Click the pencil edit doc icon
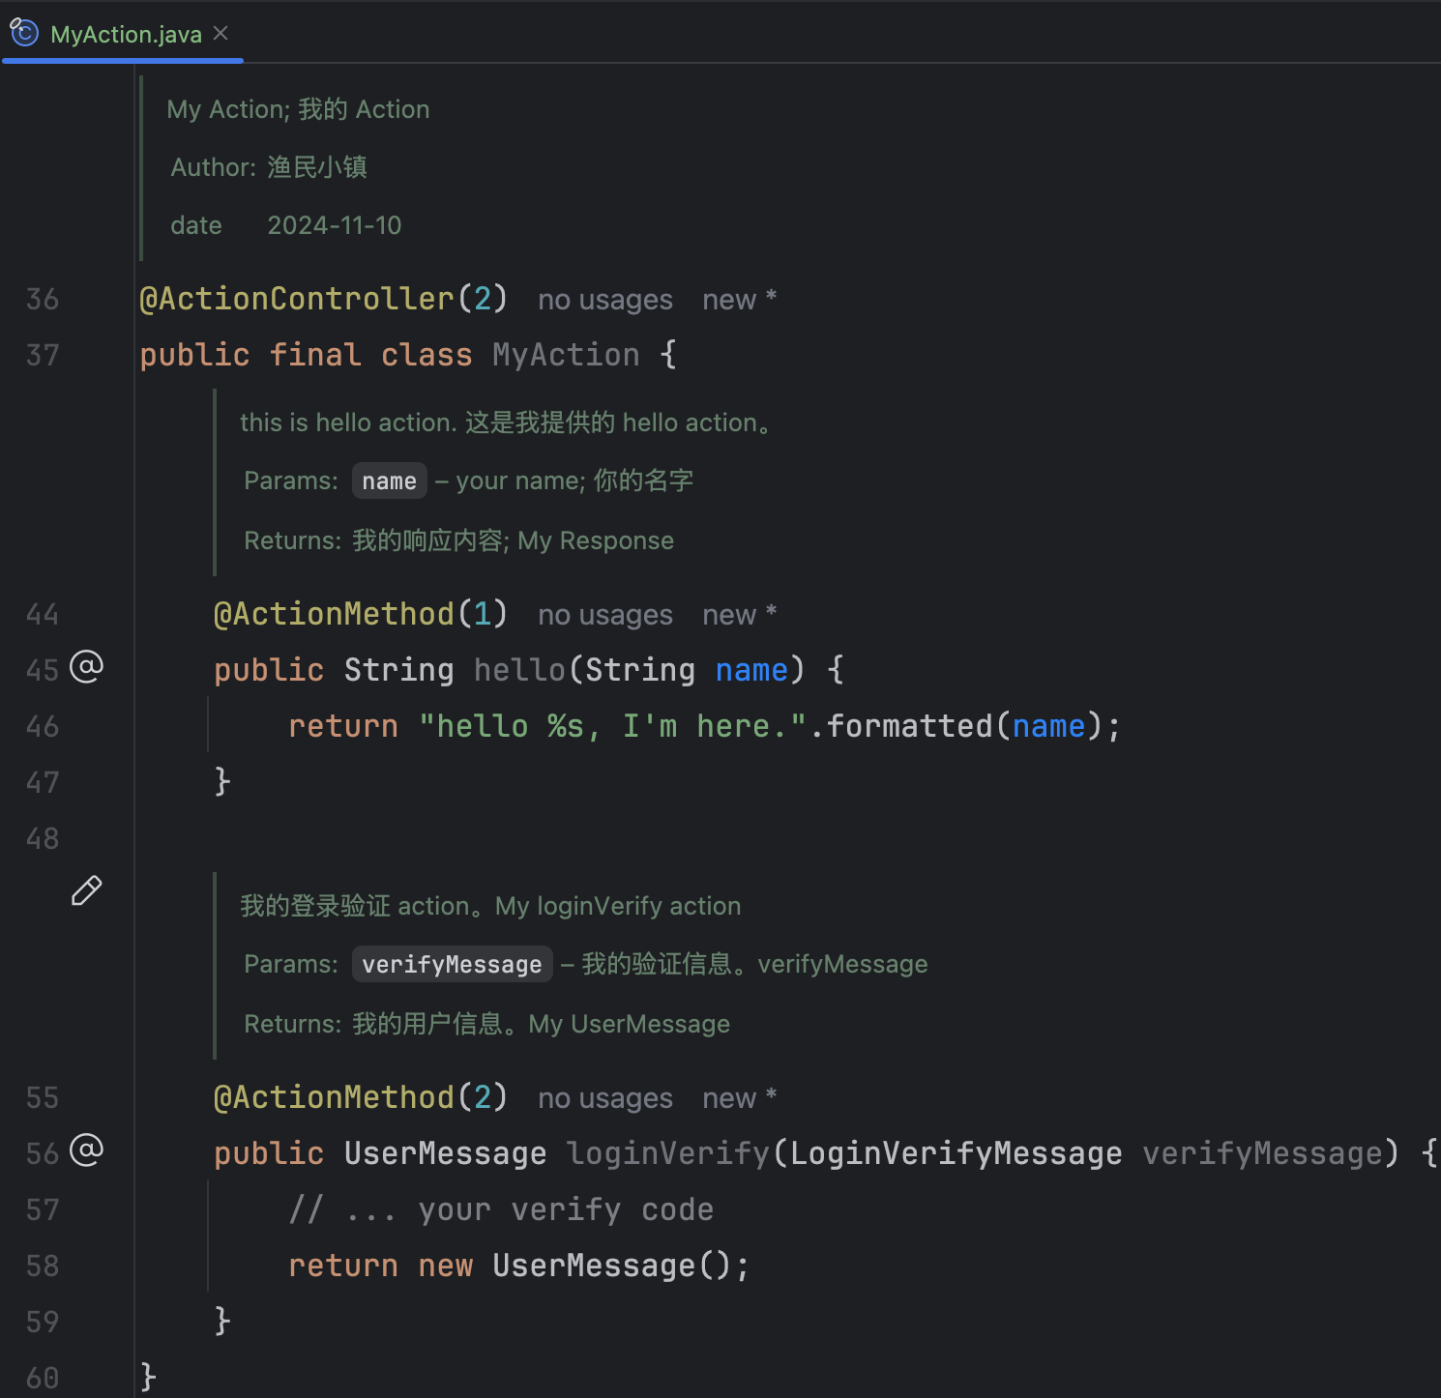This screenshot has height=1398, width=1441. (87, 890)
